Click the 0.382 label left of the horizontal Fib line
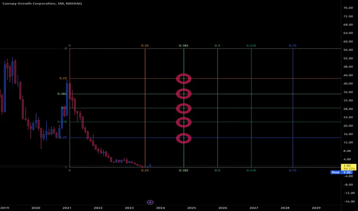 [x=62, y=94]
